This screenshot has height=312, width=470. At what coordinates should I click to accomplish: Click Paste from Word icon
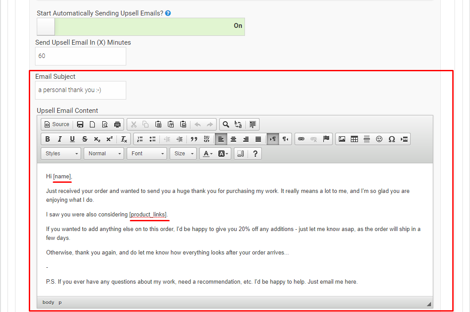[183, 124]
